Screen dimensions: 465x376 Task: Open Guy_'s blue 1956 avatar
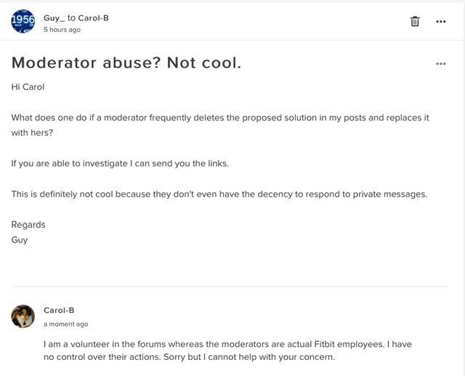(23, 21)
